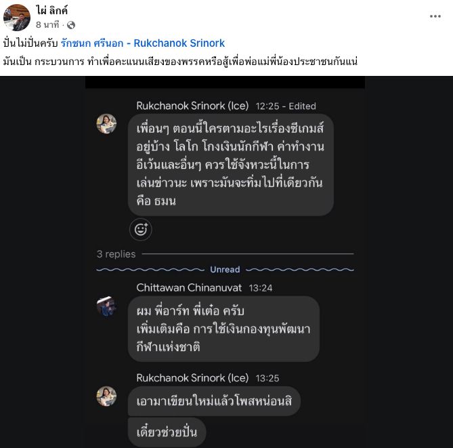Click the ไผ่ ลิกค์ profile picture

click(x=17, y=18)
